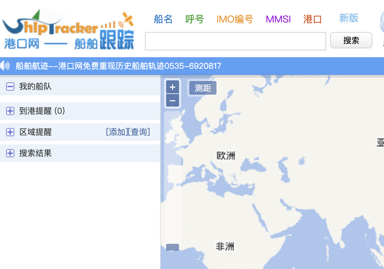Image resolution: width=384 pixels, height=269 pixels.
Task: Click the plus icon beside 搜索结果
Action: pos(10,153)
